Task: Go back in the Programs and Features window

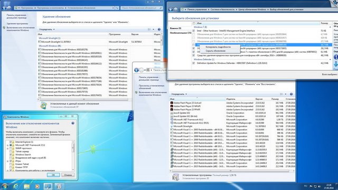Action: (x=136, y=70)
